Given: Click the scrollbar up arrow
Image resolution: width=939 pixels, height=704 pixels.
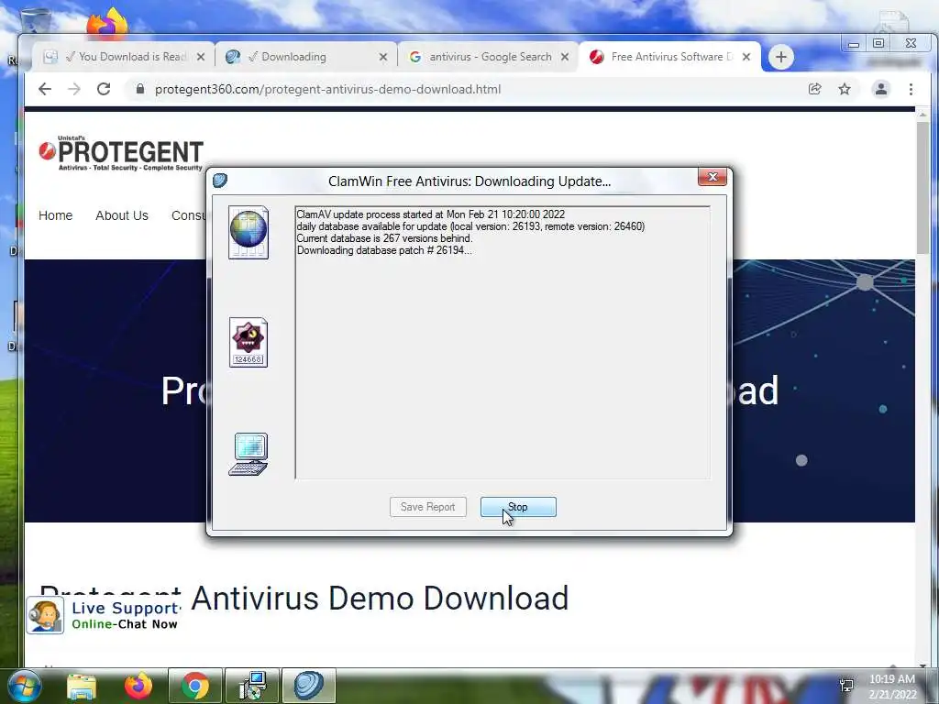Looking at the screenshot, I should [922, 115].
